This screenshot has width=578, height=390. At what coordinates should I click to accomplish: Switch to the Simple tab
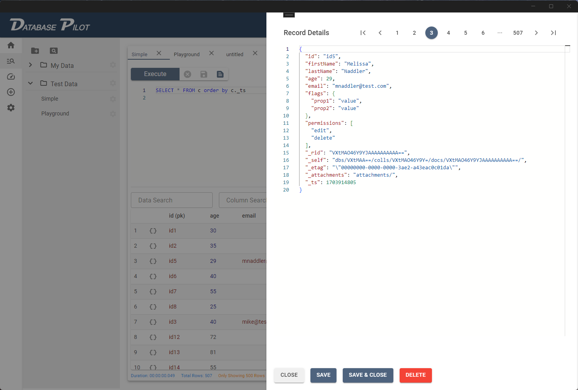(x=139, y=55)
